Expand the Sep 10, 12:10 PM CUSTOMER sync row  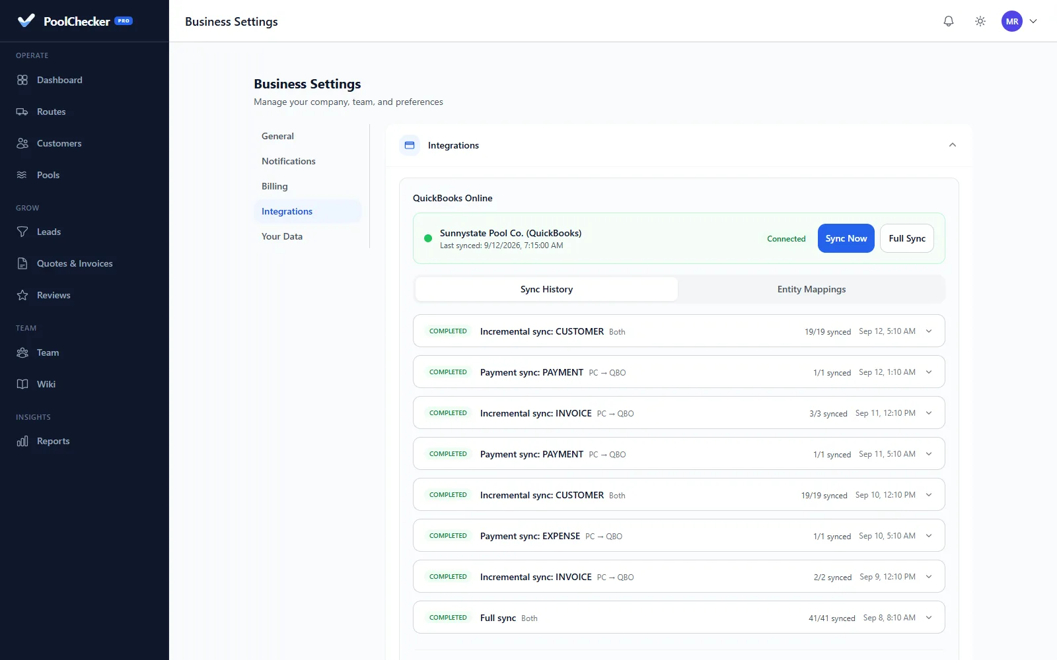(678, 494)
